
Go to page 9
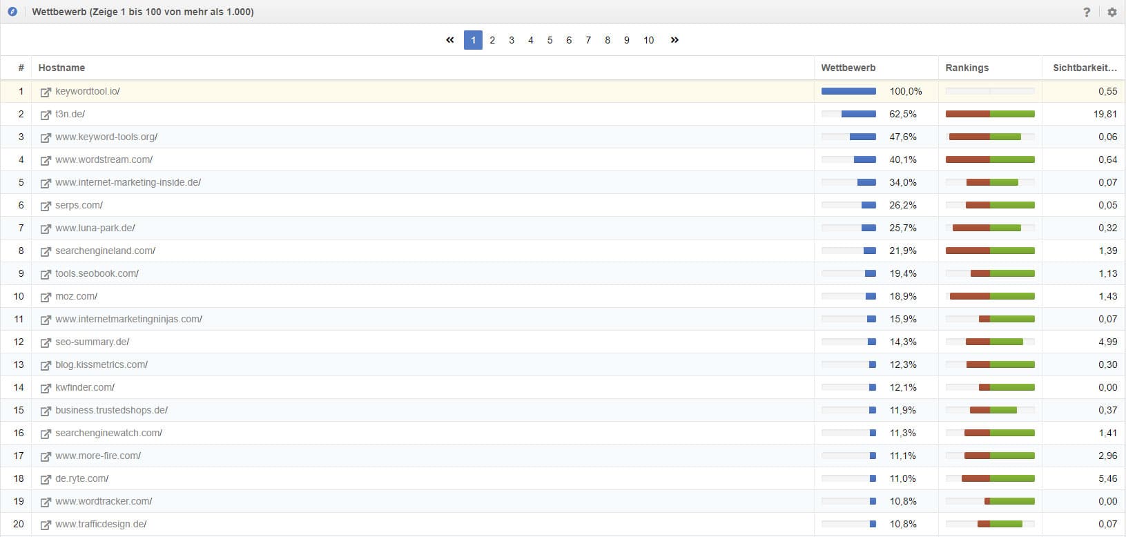pyautogui.click(x=627, y=40)
